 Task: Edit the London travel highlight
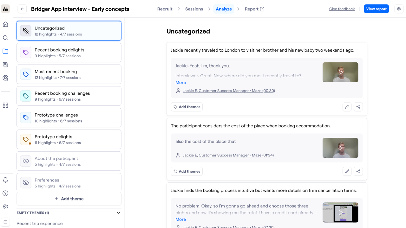[347, 107]
